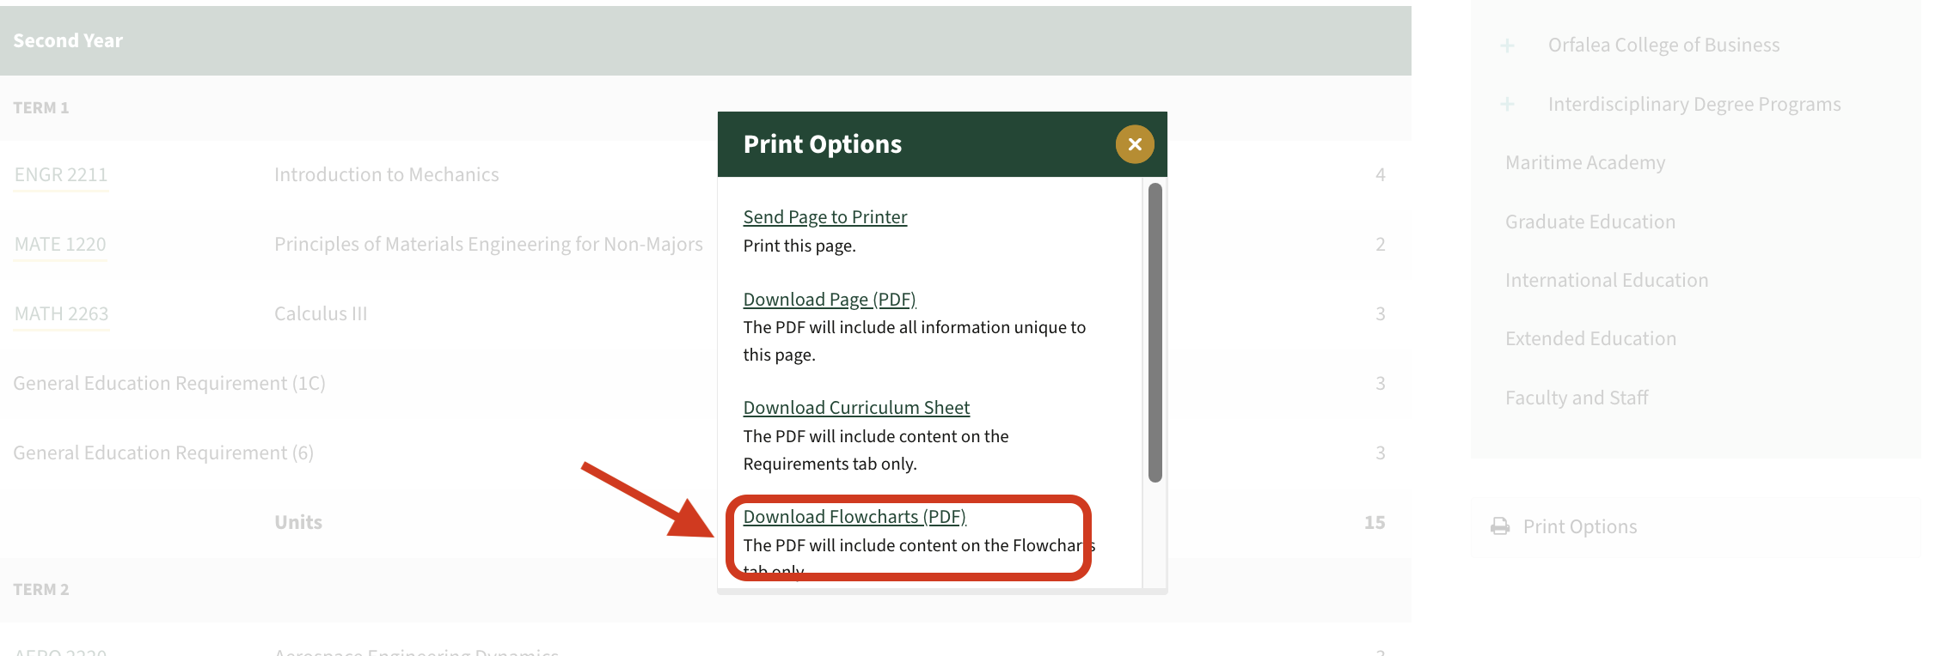Open International Education sidebar item
Image resolution: width=1960 pixels, height=656 pixels.
[x=1606, y=281]
